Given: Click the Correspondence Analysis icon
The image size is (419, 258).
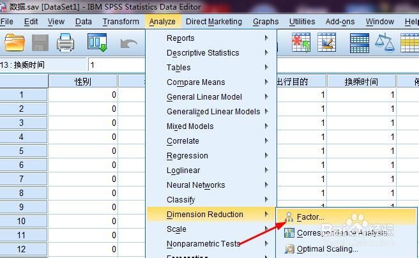Looking at the screenshot, I should pos(289,233).
